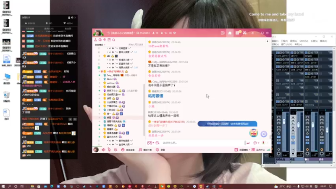Open the MIDI(M) menu in Cubase

(304, 41)
